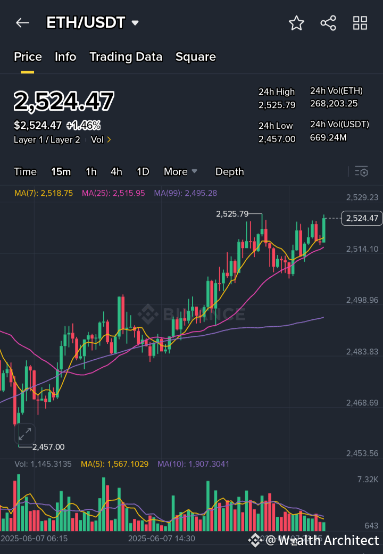Select the 1D timeframe

143,171
